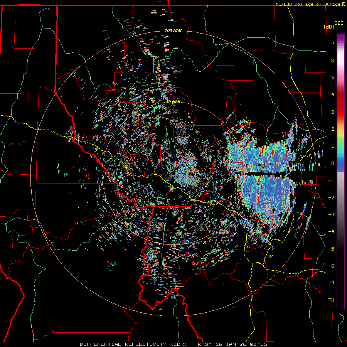Click the -3 value on the color scale
347x347 pixels.
331,214
